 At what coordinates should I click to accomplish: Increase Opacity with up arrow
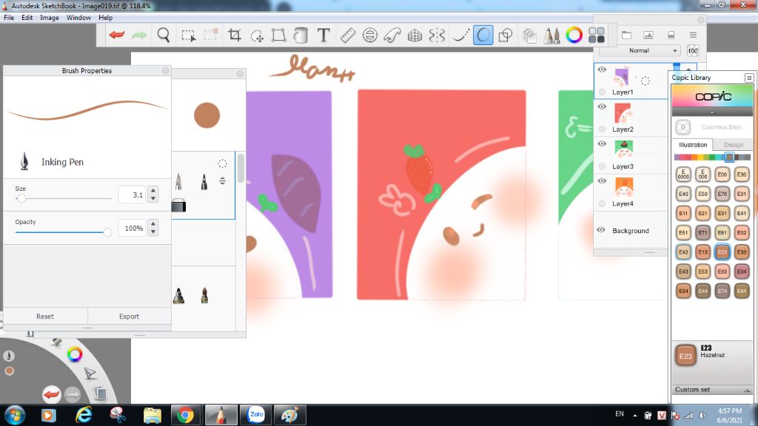(153, 223)
